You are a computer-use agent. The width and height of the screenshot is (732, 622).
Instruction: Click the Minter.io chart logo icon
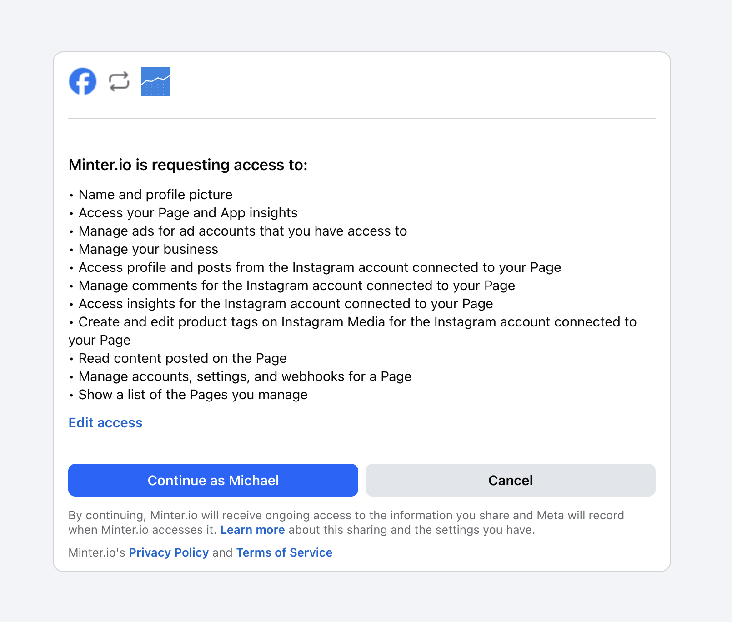(155, 81)
